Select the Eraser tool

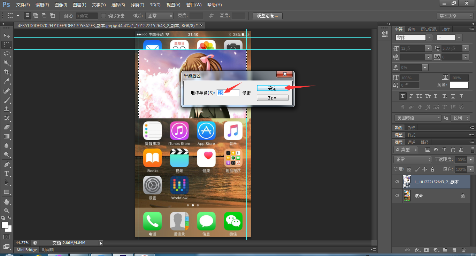pos(6,127)
